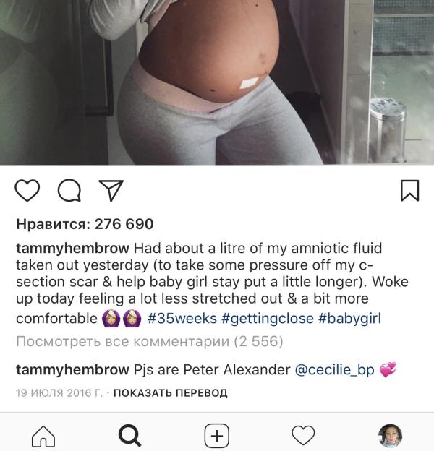This screenshot has height=451, width=434.
Task: Open the tammyhembrow profile from the caption
Action: click(x=72, y=249)
